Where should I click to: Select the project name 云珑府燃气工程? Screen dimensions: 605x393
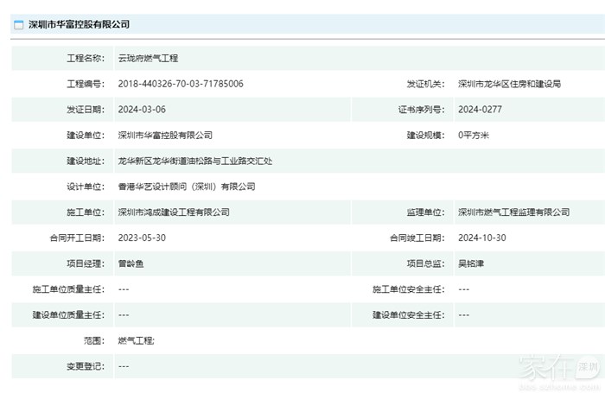click(x=147, y=58)
